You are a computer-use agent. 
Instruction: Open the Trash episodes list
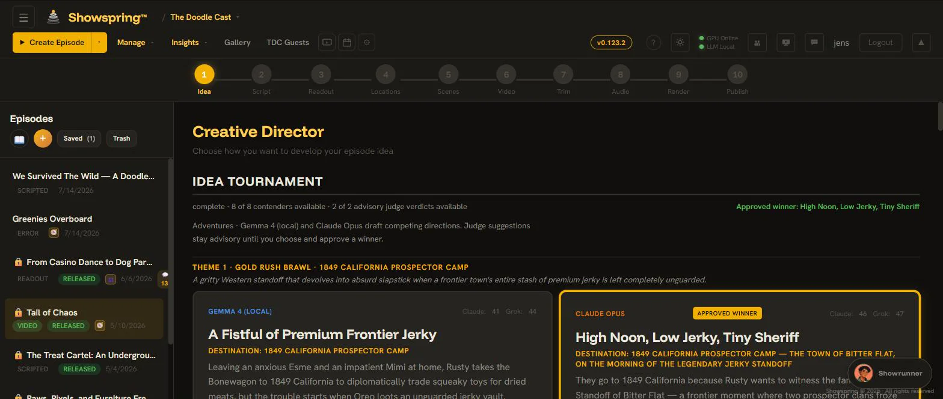point(121,139)
